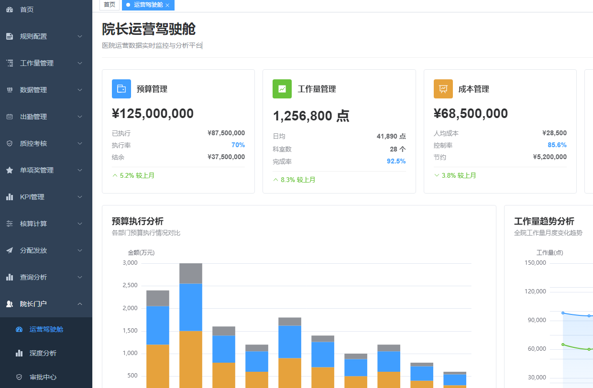Click the 成本管理 card cost icon

443,89
